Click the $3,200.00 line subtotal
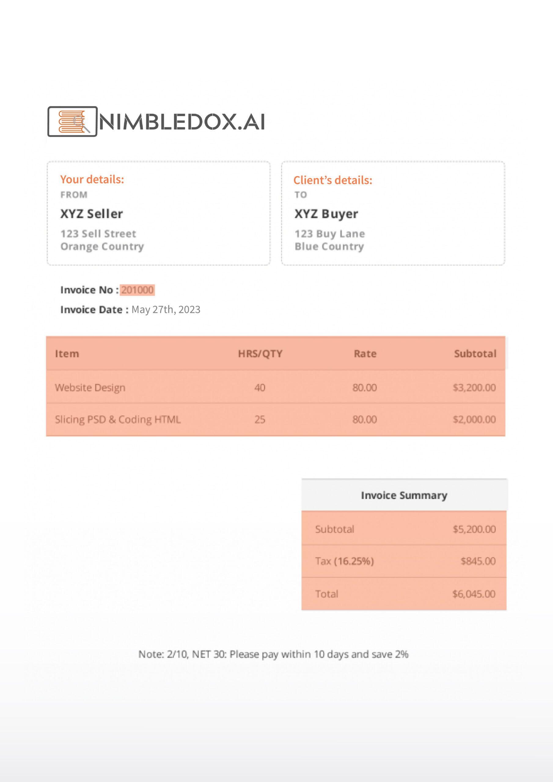 [x=474, y=388]
